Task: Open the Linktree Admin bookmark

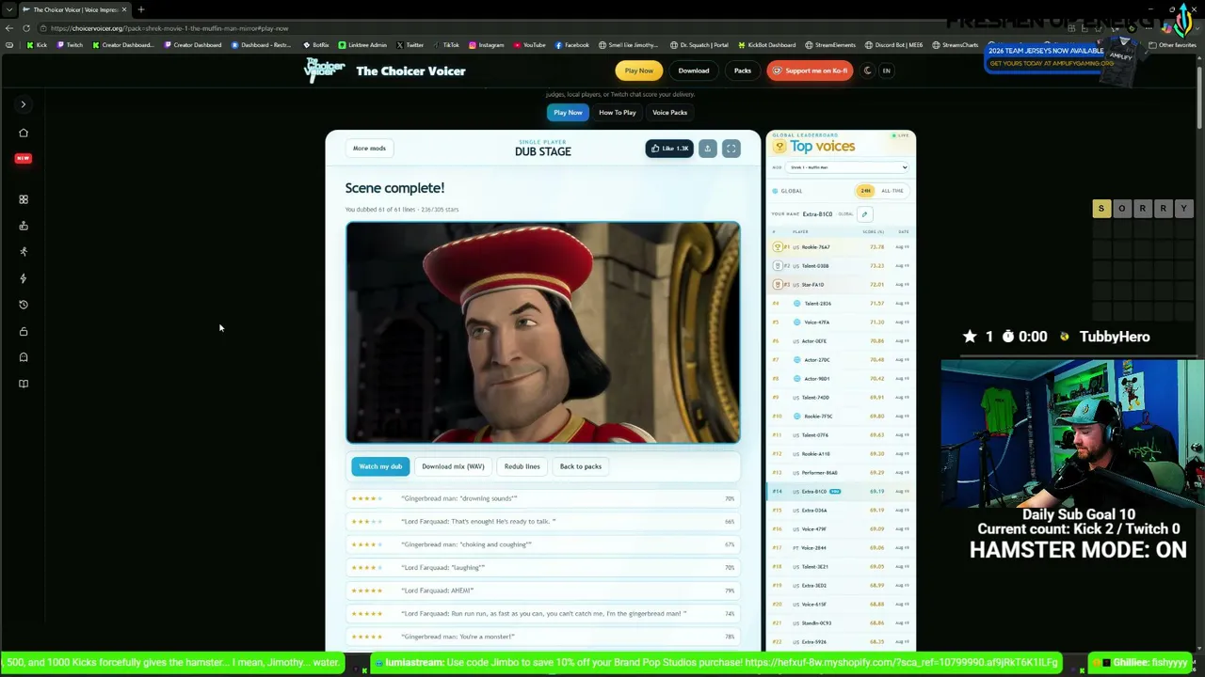Action: 361,45
